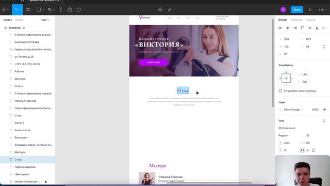Switch to the Assets tab
330x186 pixels.
[19, 20]
